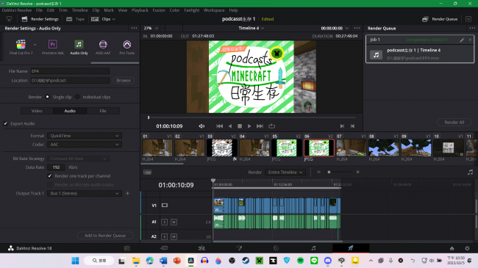The image size is (478, 268).
Task: Expand the top-right panel chevron button
Action: pos(468,19)
